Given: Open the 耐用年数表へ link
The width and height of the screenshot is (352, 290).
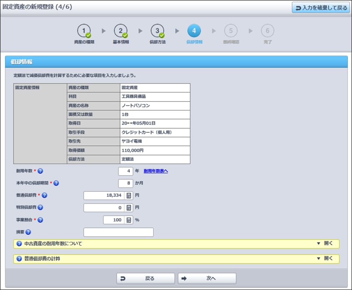Looking at the screenshot, I should tap(156, 171).
